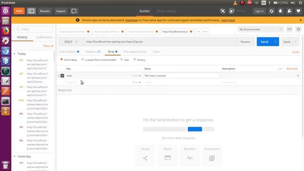Click the blue Send button
The width and height of the screenshot is (304, 171).
point(264,42)
